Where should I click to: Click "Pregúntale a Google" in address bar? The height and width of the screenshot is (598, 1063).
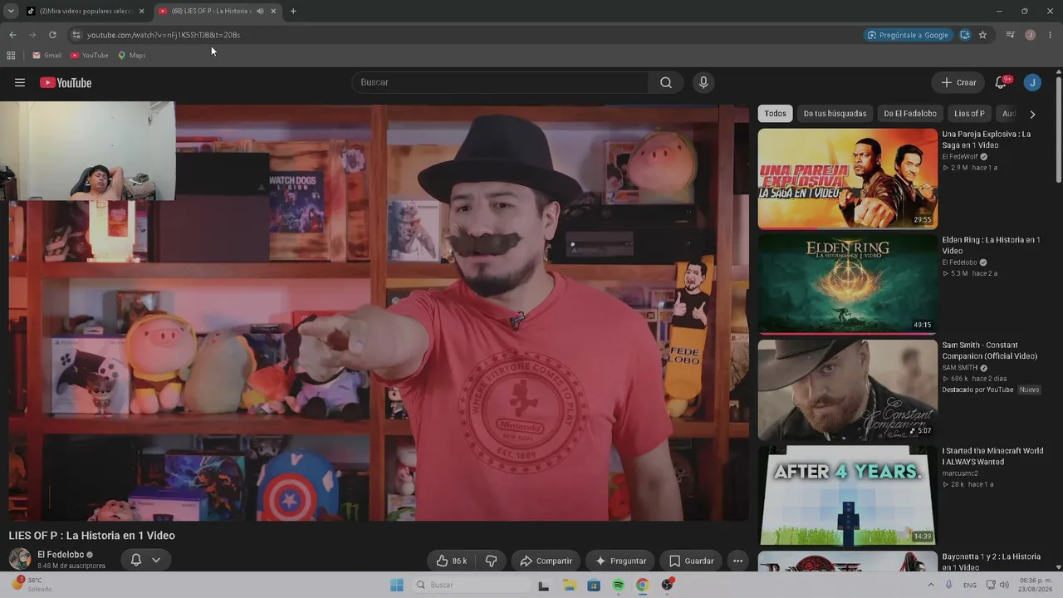click(907, 35)
